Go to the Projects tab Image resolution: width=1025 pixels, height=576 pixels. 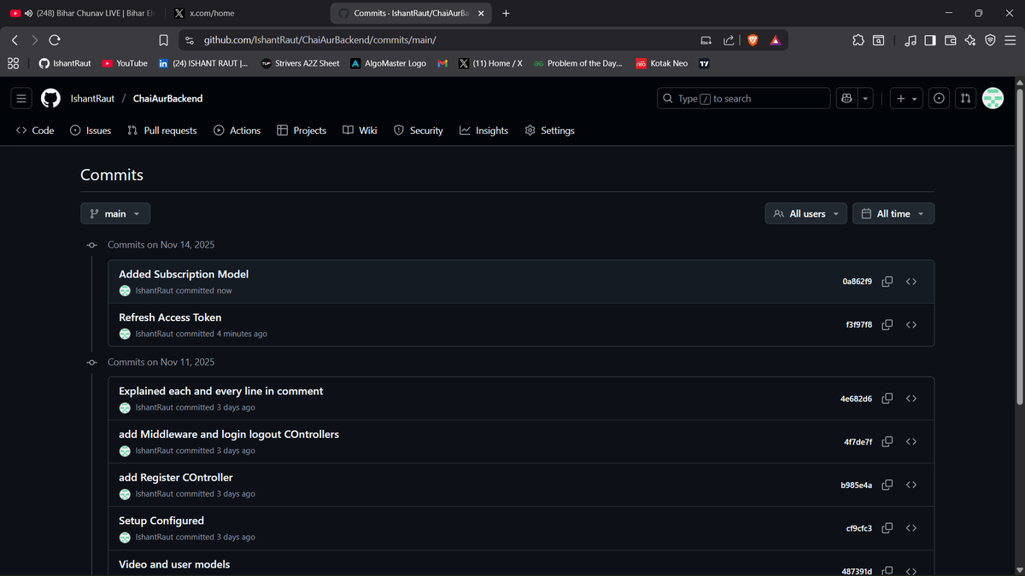(302, 131)
